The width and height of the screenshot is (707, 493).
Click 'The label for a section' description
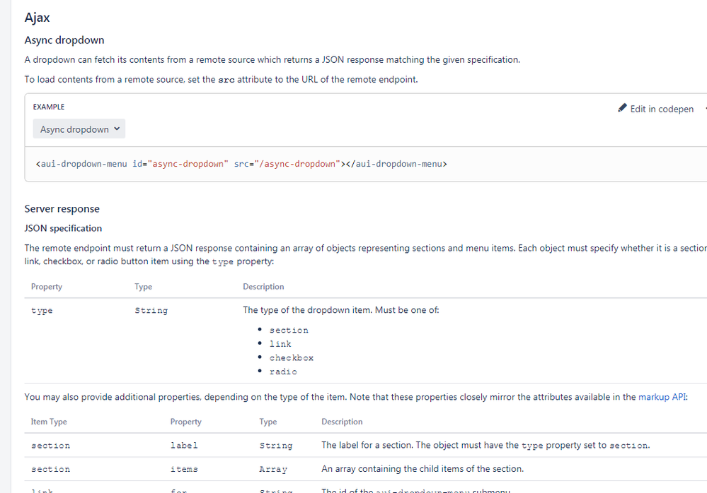(x=485, y=445)
